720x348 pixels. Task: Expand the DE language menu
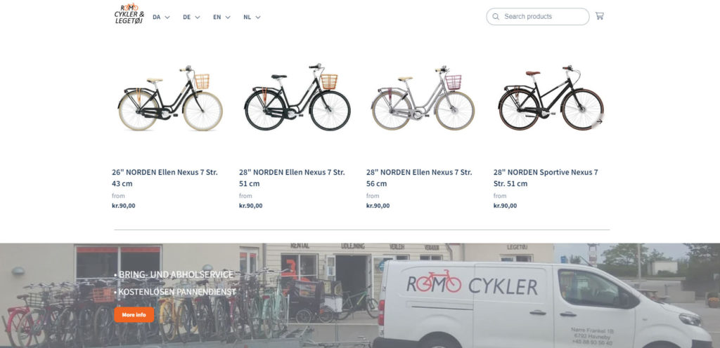[191, 17]
